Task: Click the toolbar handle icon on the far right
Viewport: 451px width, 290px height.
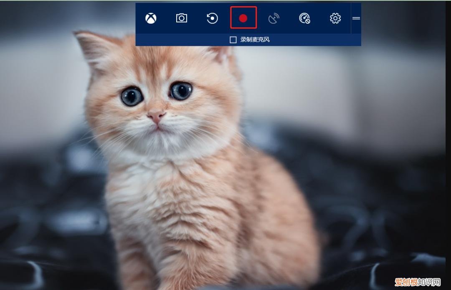Action: tap(356, 18)
